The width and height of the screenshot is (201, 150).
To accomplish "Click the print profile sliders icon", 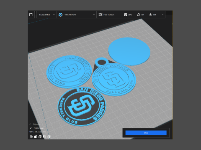I will (100, 15).
